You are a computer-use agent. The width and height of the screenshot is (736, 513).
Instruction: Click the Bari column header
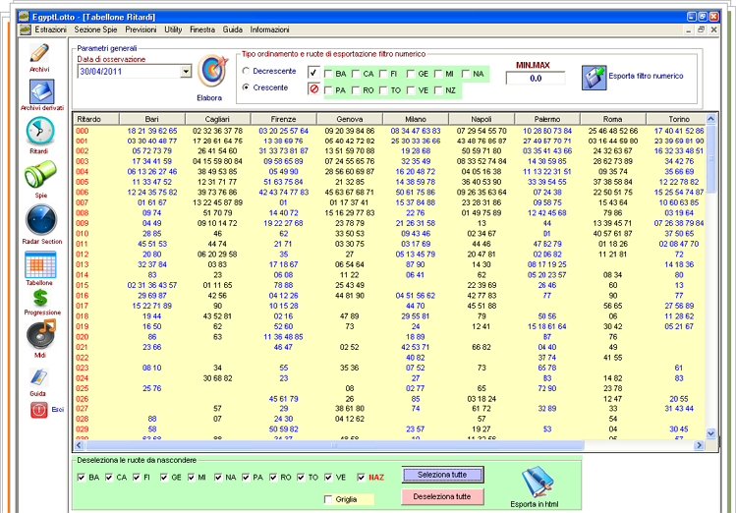click(x=152, y=119)
